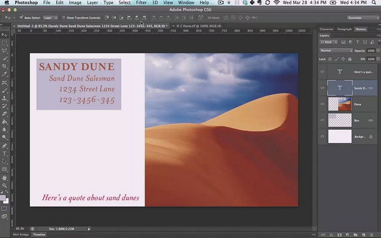Open the Layers panel flyout menu
381x238 pixels.
pos(378,35)
